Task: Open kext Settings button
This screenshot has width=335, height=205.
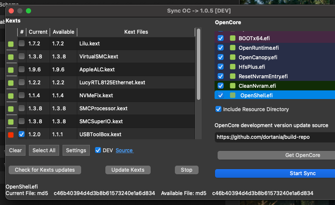Action: tap(76, 150)
